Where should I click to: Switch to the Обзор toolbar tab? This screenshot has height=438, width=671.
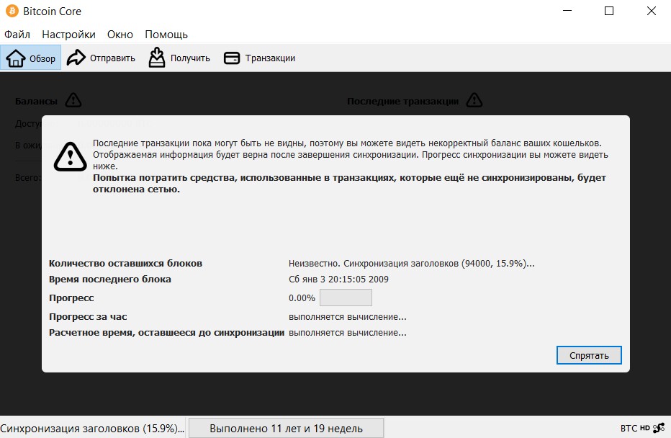31,58
